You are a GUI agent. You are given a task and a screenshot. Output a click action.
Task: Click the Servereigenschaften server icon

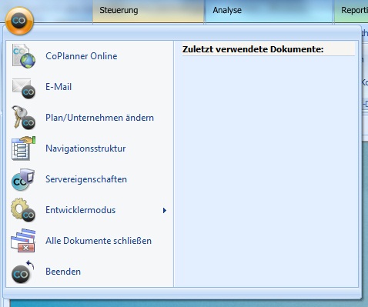pos(23,179)
